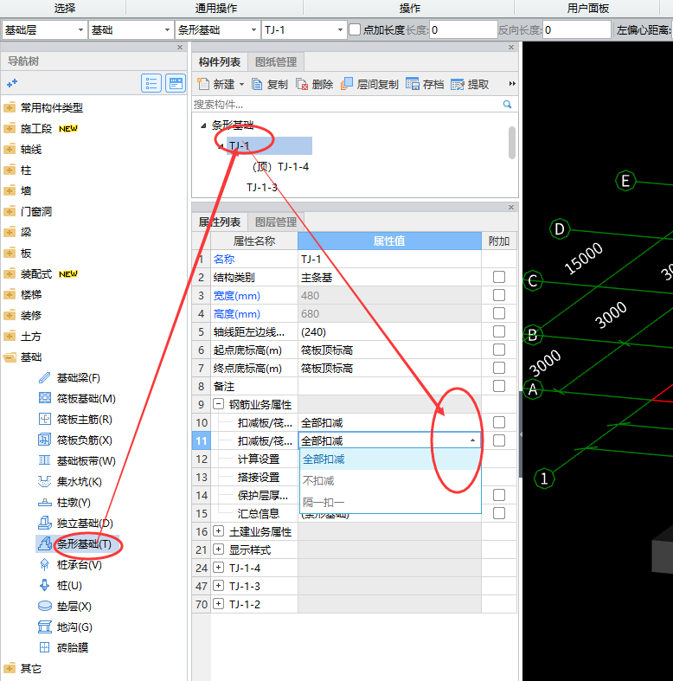Viewport: 673px width, 681px height.
Task: Open the 基础 component category dropdown
Action: pyautogui.click(x=167, y=30)
